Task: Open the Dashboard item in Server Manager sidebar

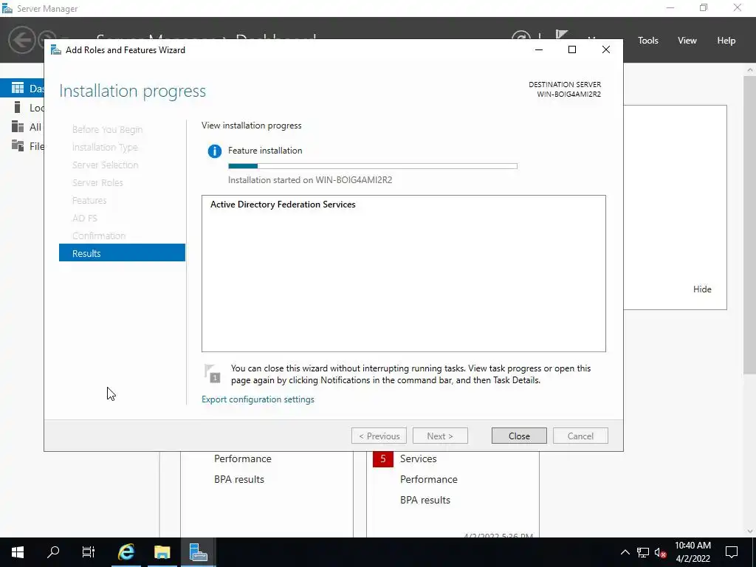Action: click(x=22, y=89)
